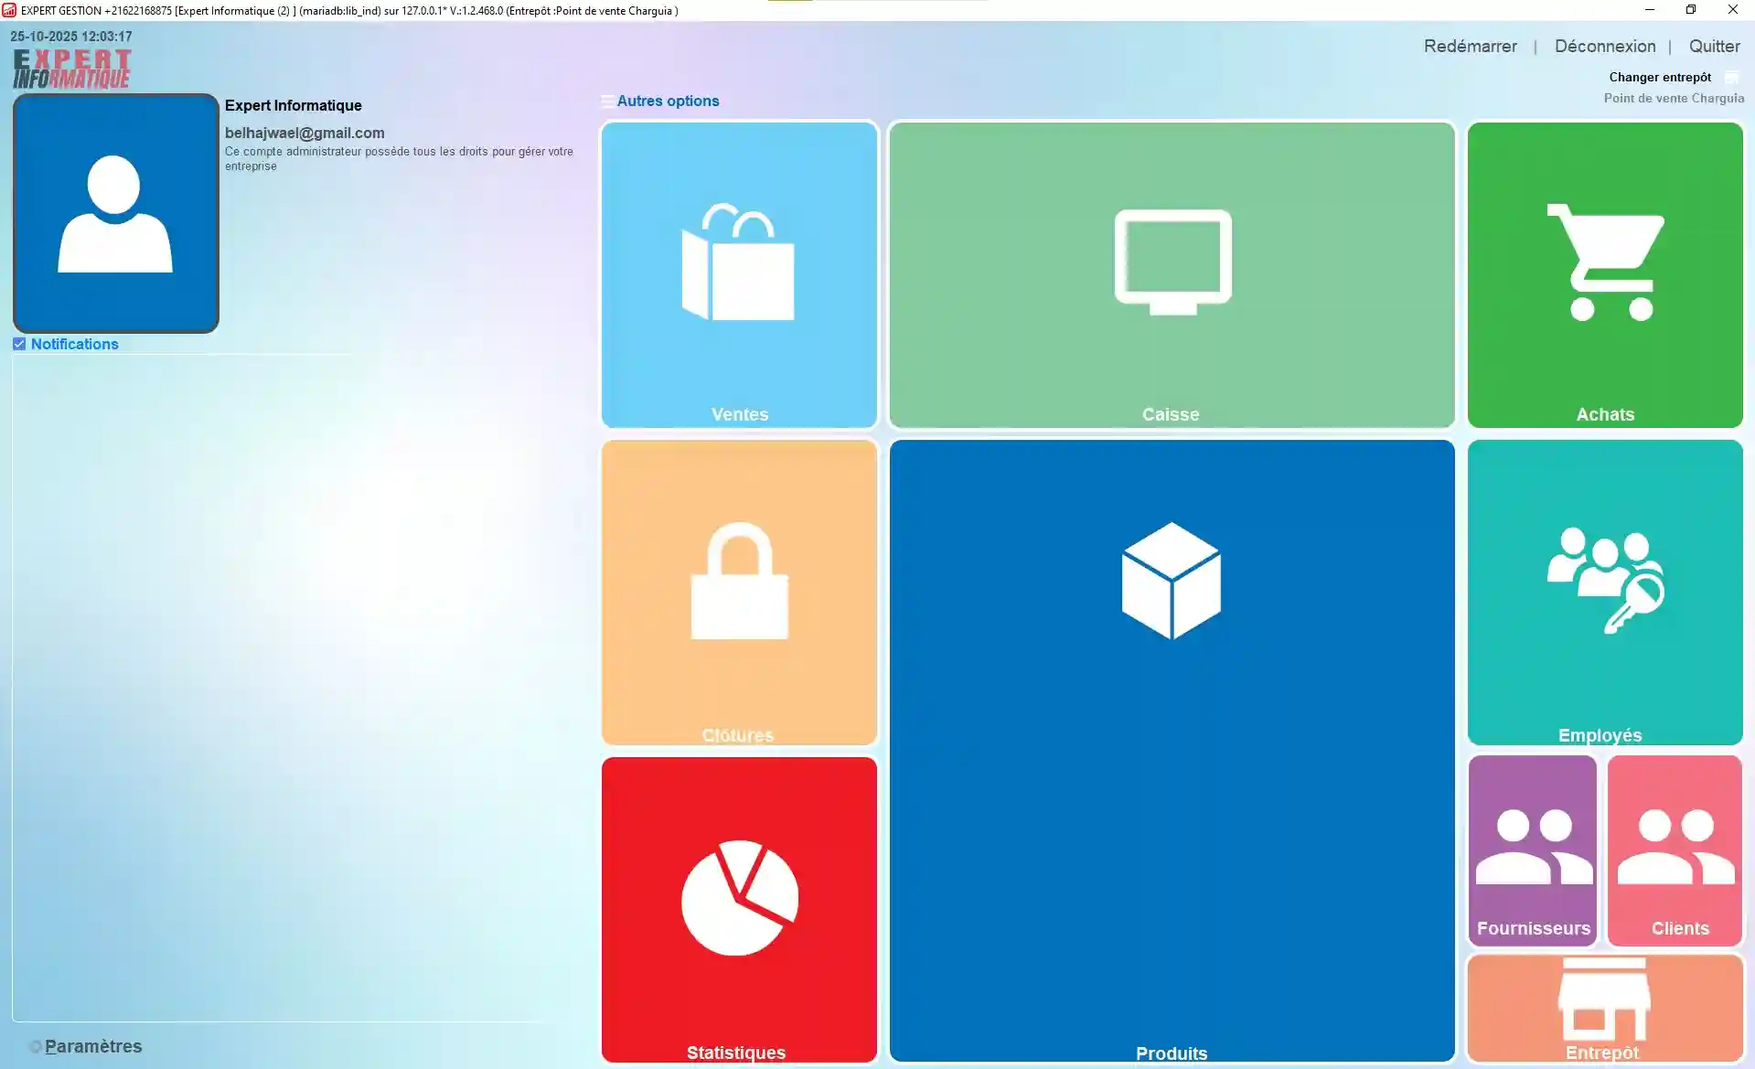This screenshot has width=1755, height=1069.
Task: Toggle the Notifications checkbox
Action: pos(19,344)
